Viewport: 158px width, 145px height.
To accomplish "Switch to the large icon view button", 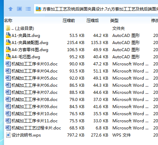I will 19,9.
